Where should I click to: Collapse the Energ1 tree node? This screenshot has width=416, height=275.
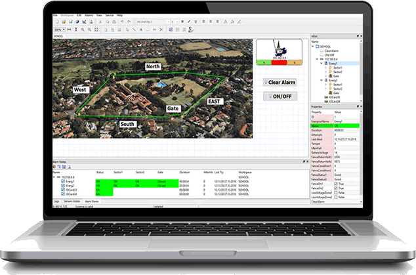click(x=322, y=64)
